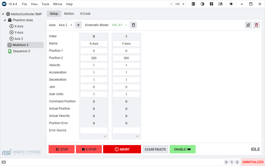
Task: Expand the chevron below the X-Axis column
Action: [105, 136]
